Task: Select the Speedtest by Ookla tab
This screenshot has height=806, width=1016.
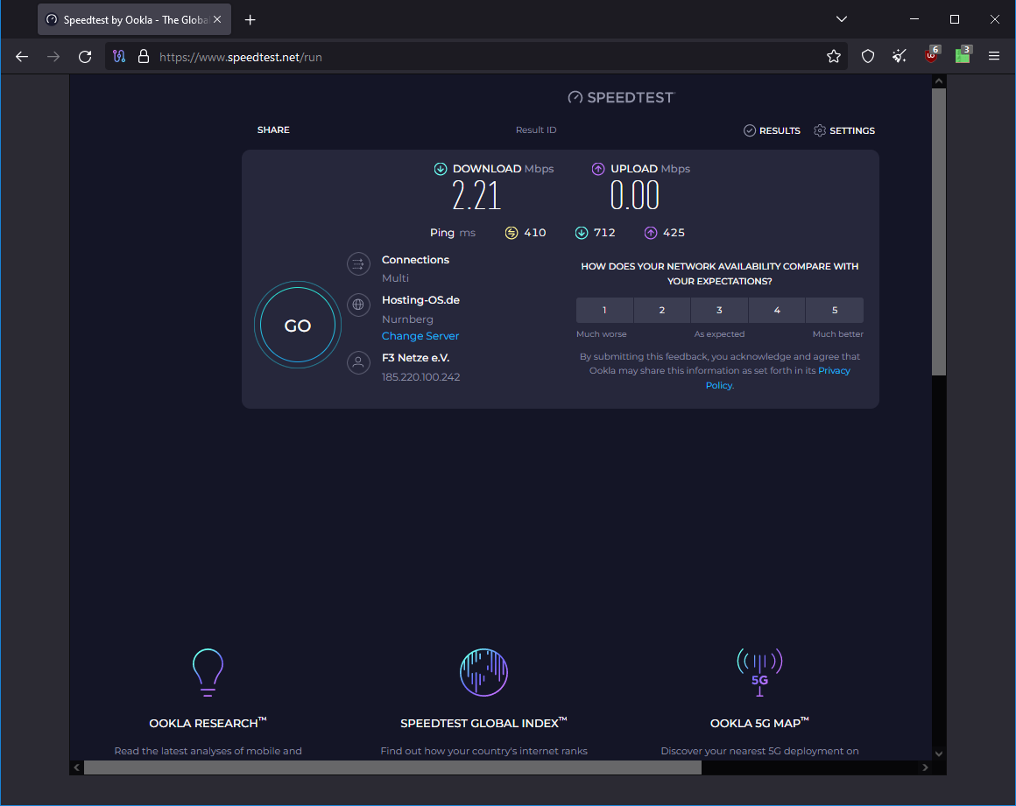Action: [x=134, y=20]
